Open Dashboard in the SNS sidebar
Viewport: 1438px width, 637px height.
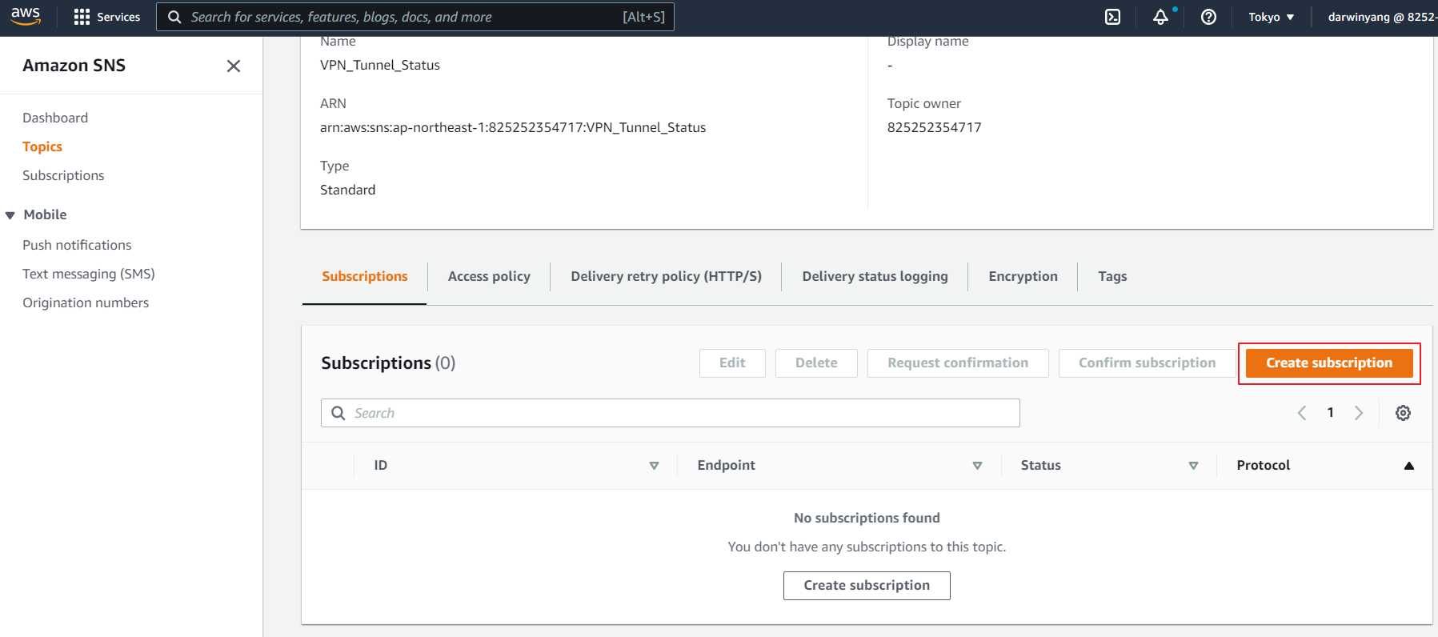(x=55, y=118)
